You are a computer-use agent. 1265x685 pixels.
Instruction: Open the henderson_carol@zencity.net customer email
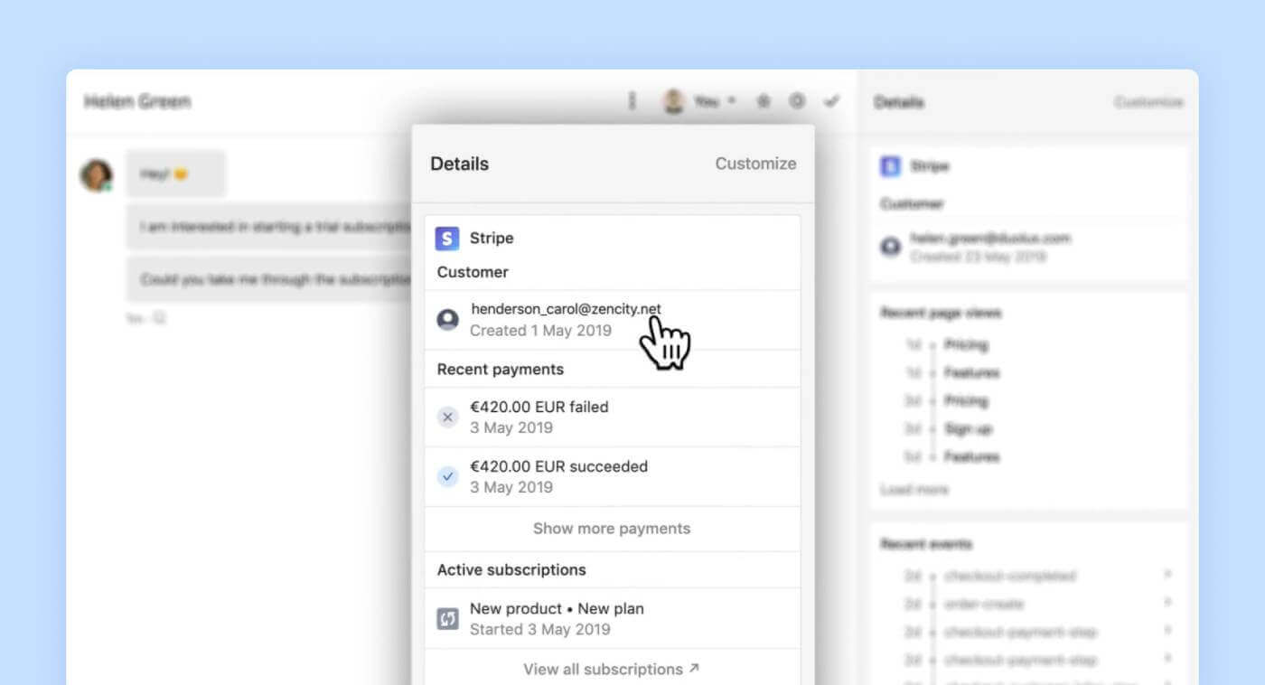pyautogui.click(x=566, y=309)
